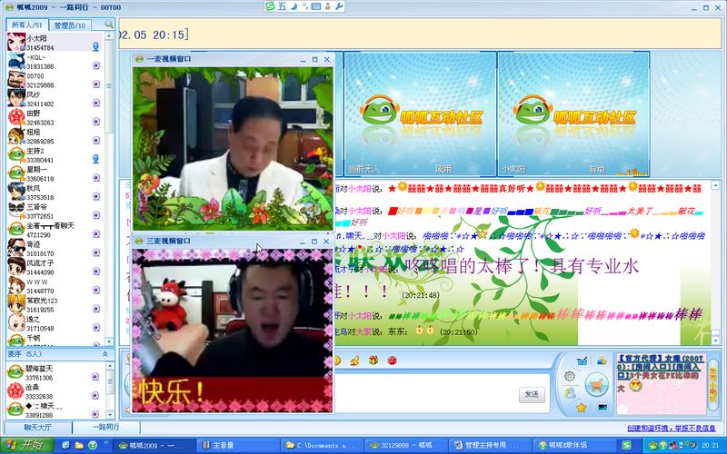Click 发送 send button
This screenshot has height=454, width=727.
pos(532,394)
